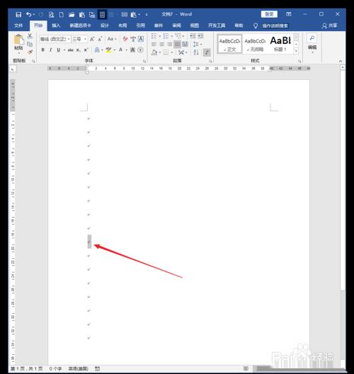The image size is (354, 374).
Task: Switch to the 插入 Insert tab
Action: [56, 25]
